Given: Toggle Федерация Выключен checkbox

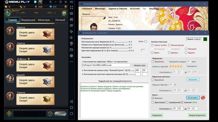Looking at the screenshot, I should click(x=153, y=62).
